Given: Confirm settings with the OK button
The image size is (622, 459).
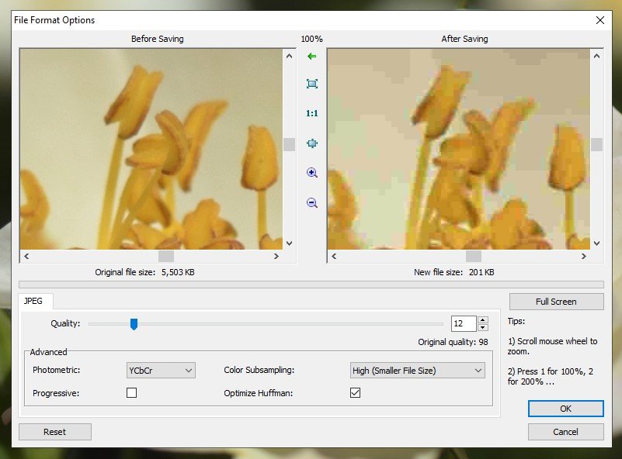Looking at the screenshot, I should tap(565, 409).
